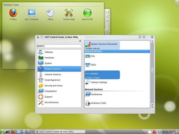Screen dimensions: 179x134
Task: Click the YaST Control Center taskbar entry
Action: pyautogui.click(x=60, y=131)
